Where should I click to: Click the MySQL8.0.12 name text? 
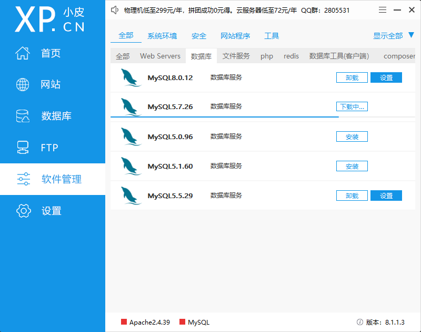(x=170, y=77)
